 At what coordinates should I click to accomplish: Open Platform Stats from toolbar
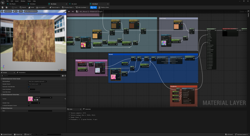(x=104, y=7)
